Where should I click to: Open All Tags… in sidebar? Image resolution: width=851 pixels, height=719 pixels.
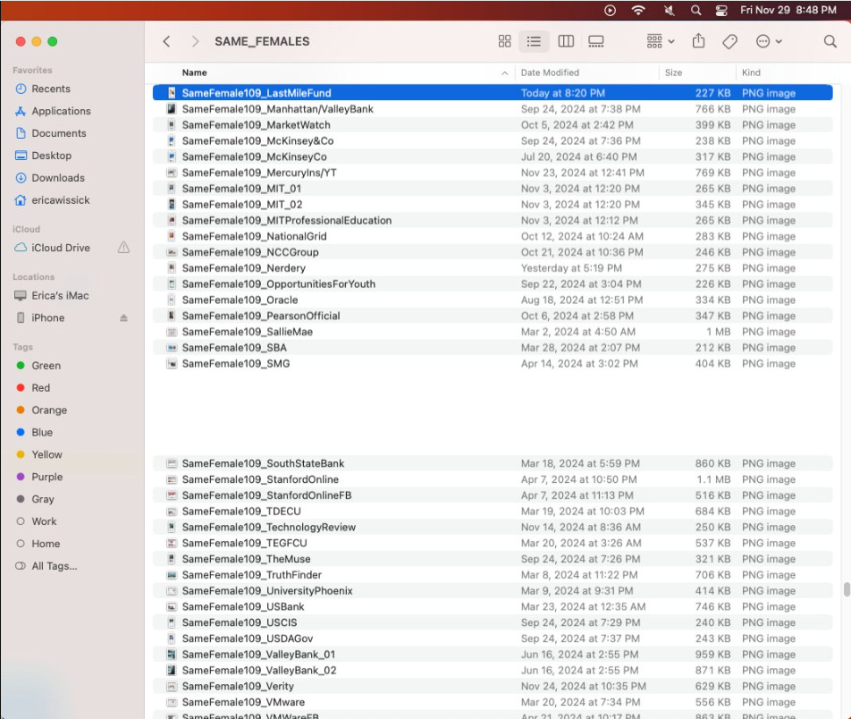(54, 566)
